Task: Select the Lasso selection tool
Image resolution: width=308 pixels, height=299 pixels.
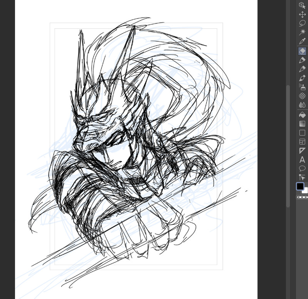Action: pyautogui.click(x=302, y=23)
